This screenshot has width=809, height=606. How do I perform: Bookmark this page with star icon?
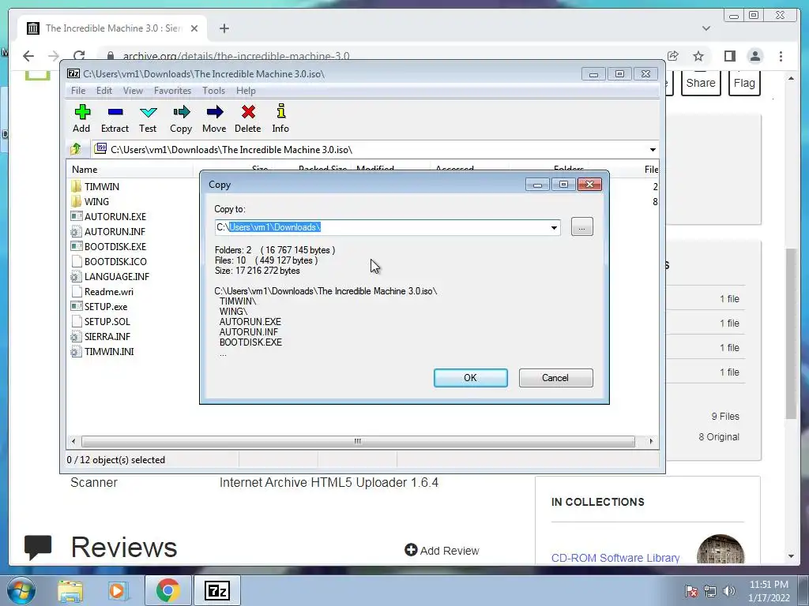point(698,56)
